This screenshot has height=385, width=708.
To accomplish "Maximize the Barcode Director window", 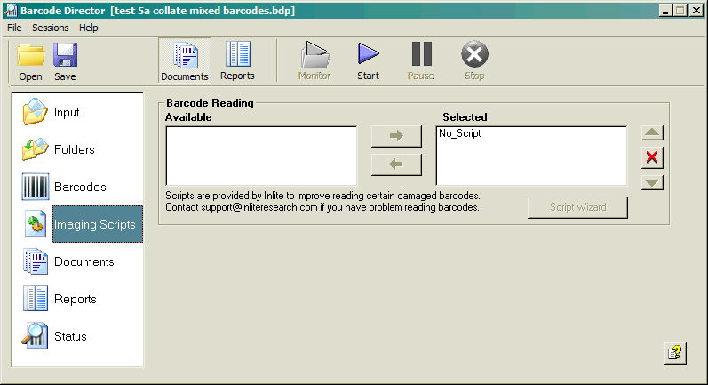I will [680, 11].
